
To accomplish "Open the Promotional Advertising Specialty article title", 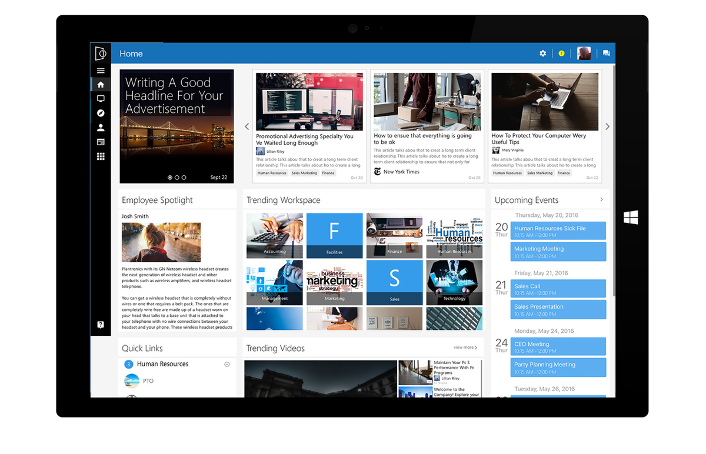I will 305,139.
